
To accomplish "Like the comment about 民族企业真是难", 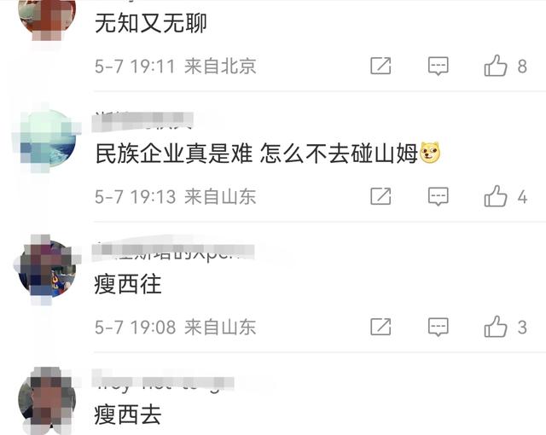I will [x=496, y=196].
